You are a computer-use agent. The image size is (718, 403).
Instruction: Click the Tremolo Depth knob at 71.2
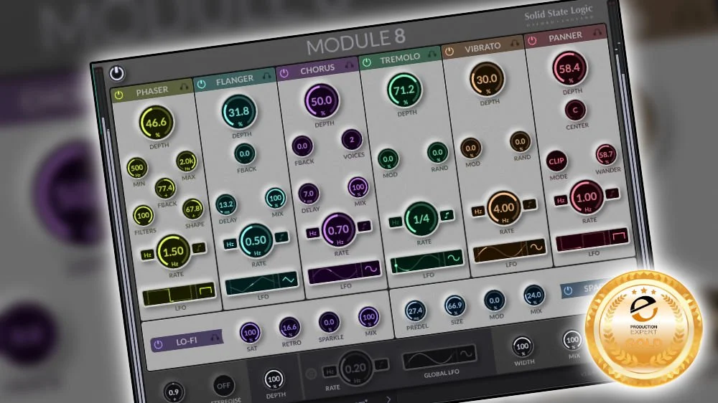pyautogui.click(x=404, y=90)
